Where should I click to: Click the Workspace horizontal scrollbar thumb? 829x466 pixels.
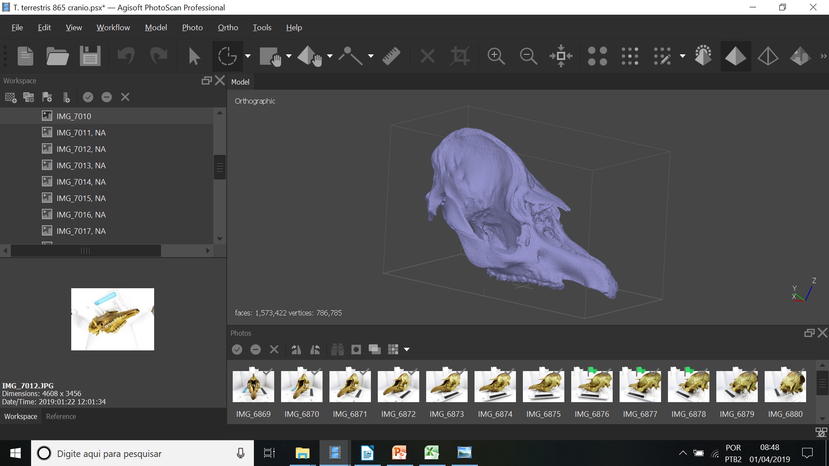(x=85, y=251)
